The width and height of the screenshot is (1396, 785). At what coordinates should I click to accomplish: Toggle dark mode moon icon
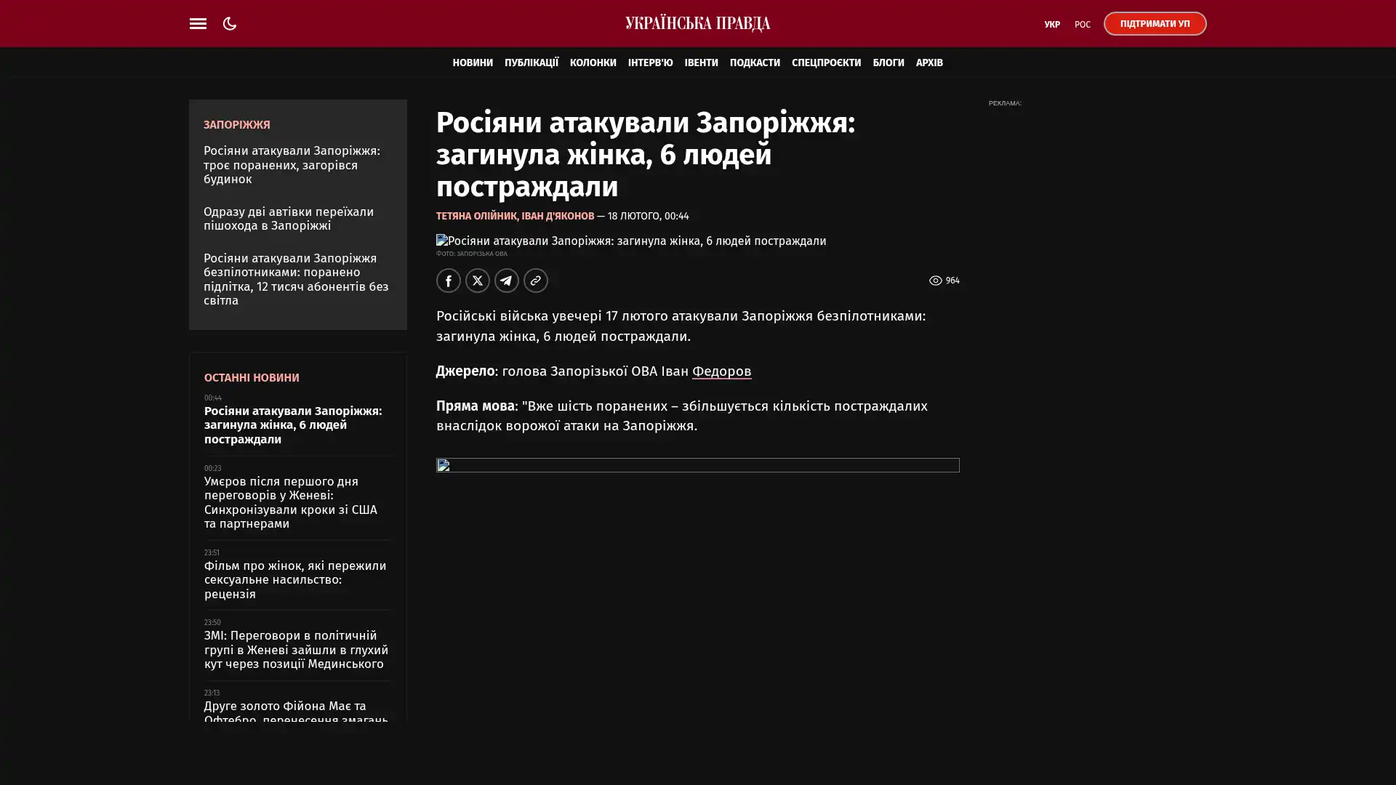(x=230, y=23)
